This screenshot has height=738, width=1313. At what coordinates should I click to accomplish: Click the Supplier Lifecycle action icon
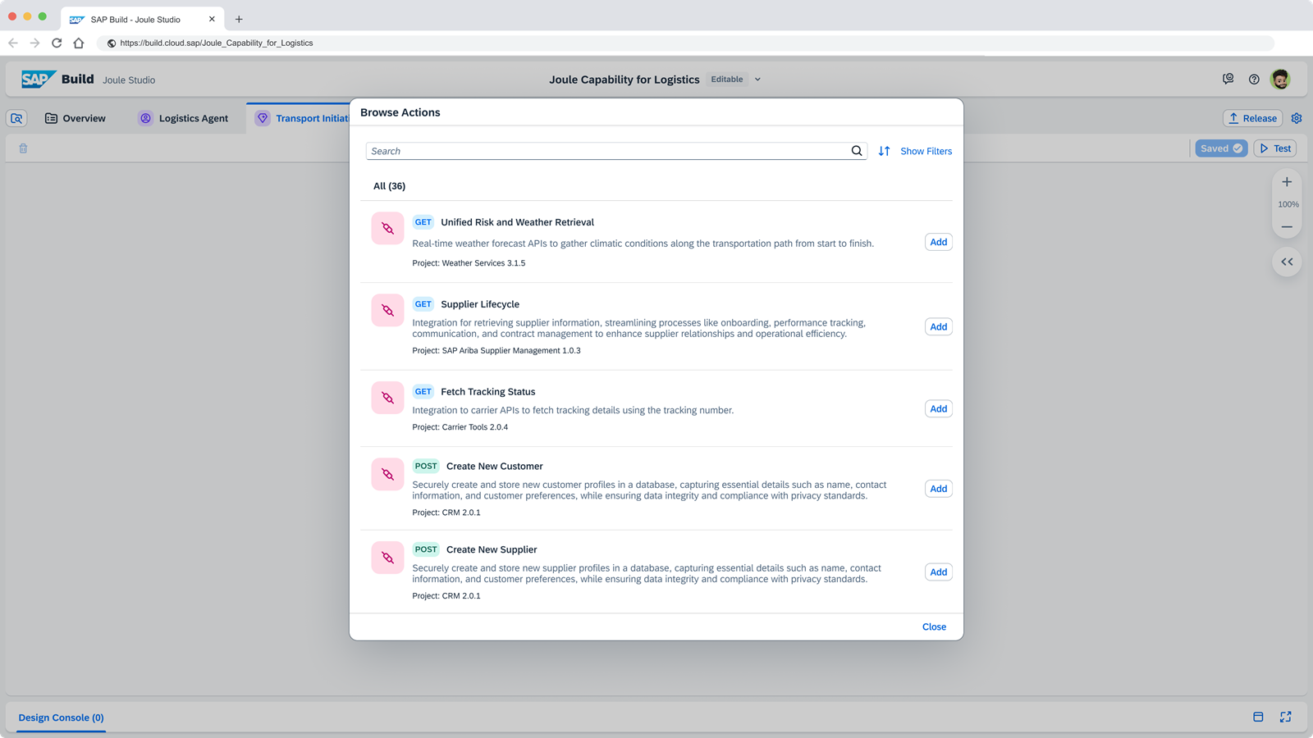(387, 311)
